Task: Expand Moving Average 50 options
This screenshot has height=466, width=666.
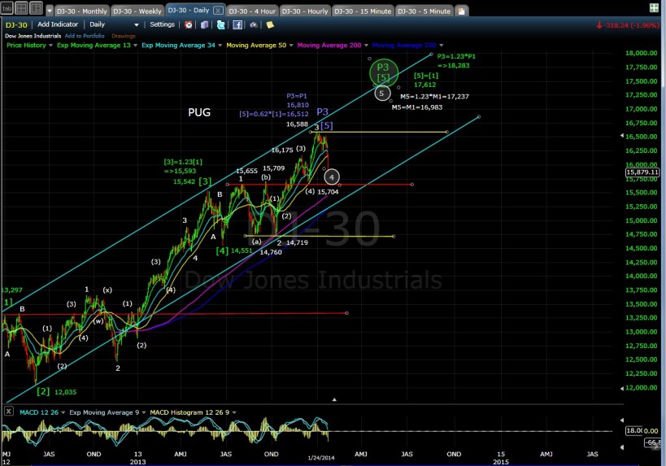Action: [x=291, y=45]
